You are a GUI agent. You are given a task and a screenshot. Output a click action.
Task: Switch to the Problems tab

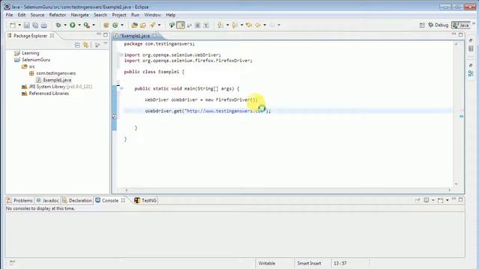pyautogui.click(x=19, y=201)
